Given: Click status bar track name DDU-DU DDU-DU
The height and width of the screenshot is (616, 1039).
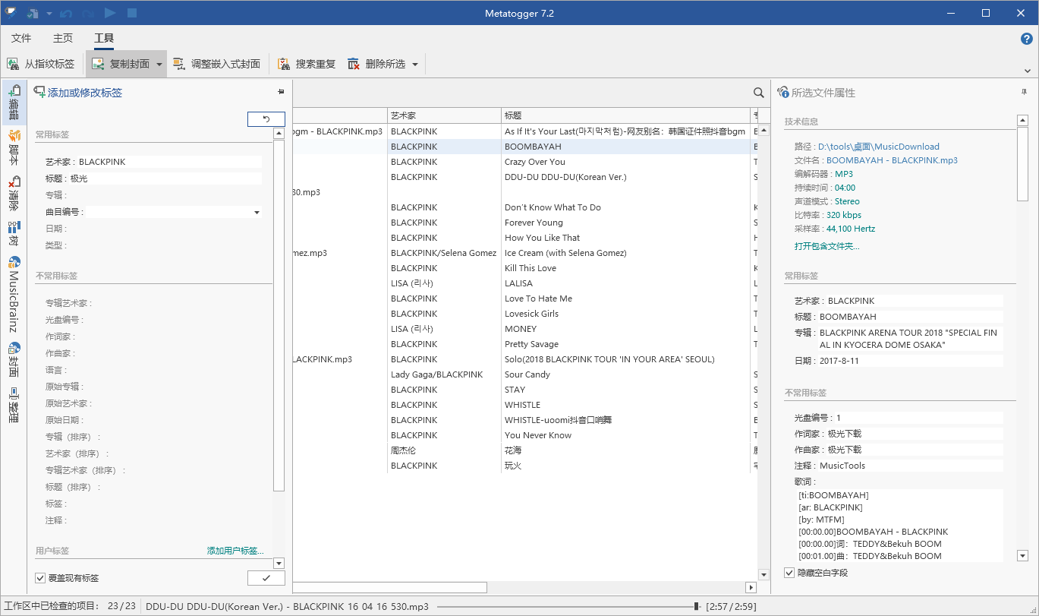Looking at the screenshot, I should click(x=287, y=607).
